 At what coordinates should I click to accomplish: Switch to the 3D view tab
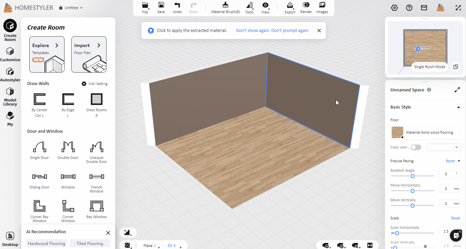tap(171, 246)
